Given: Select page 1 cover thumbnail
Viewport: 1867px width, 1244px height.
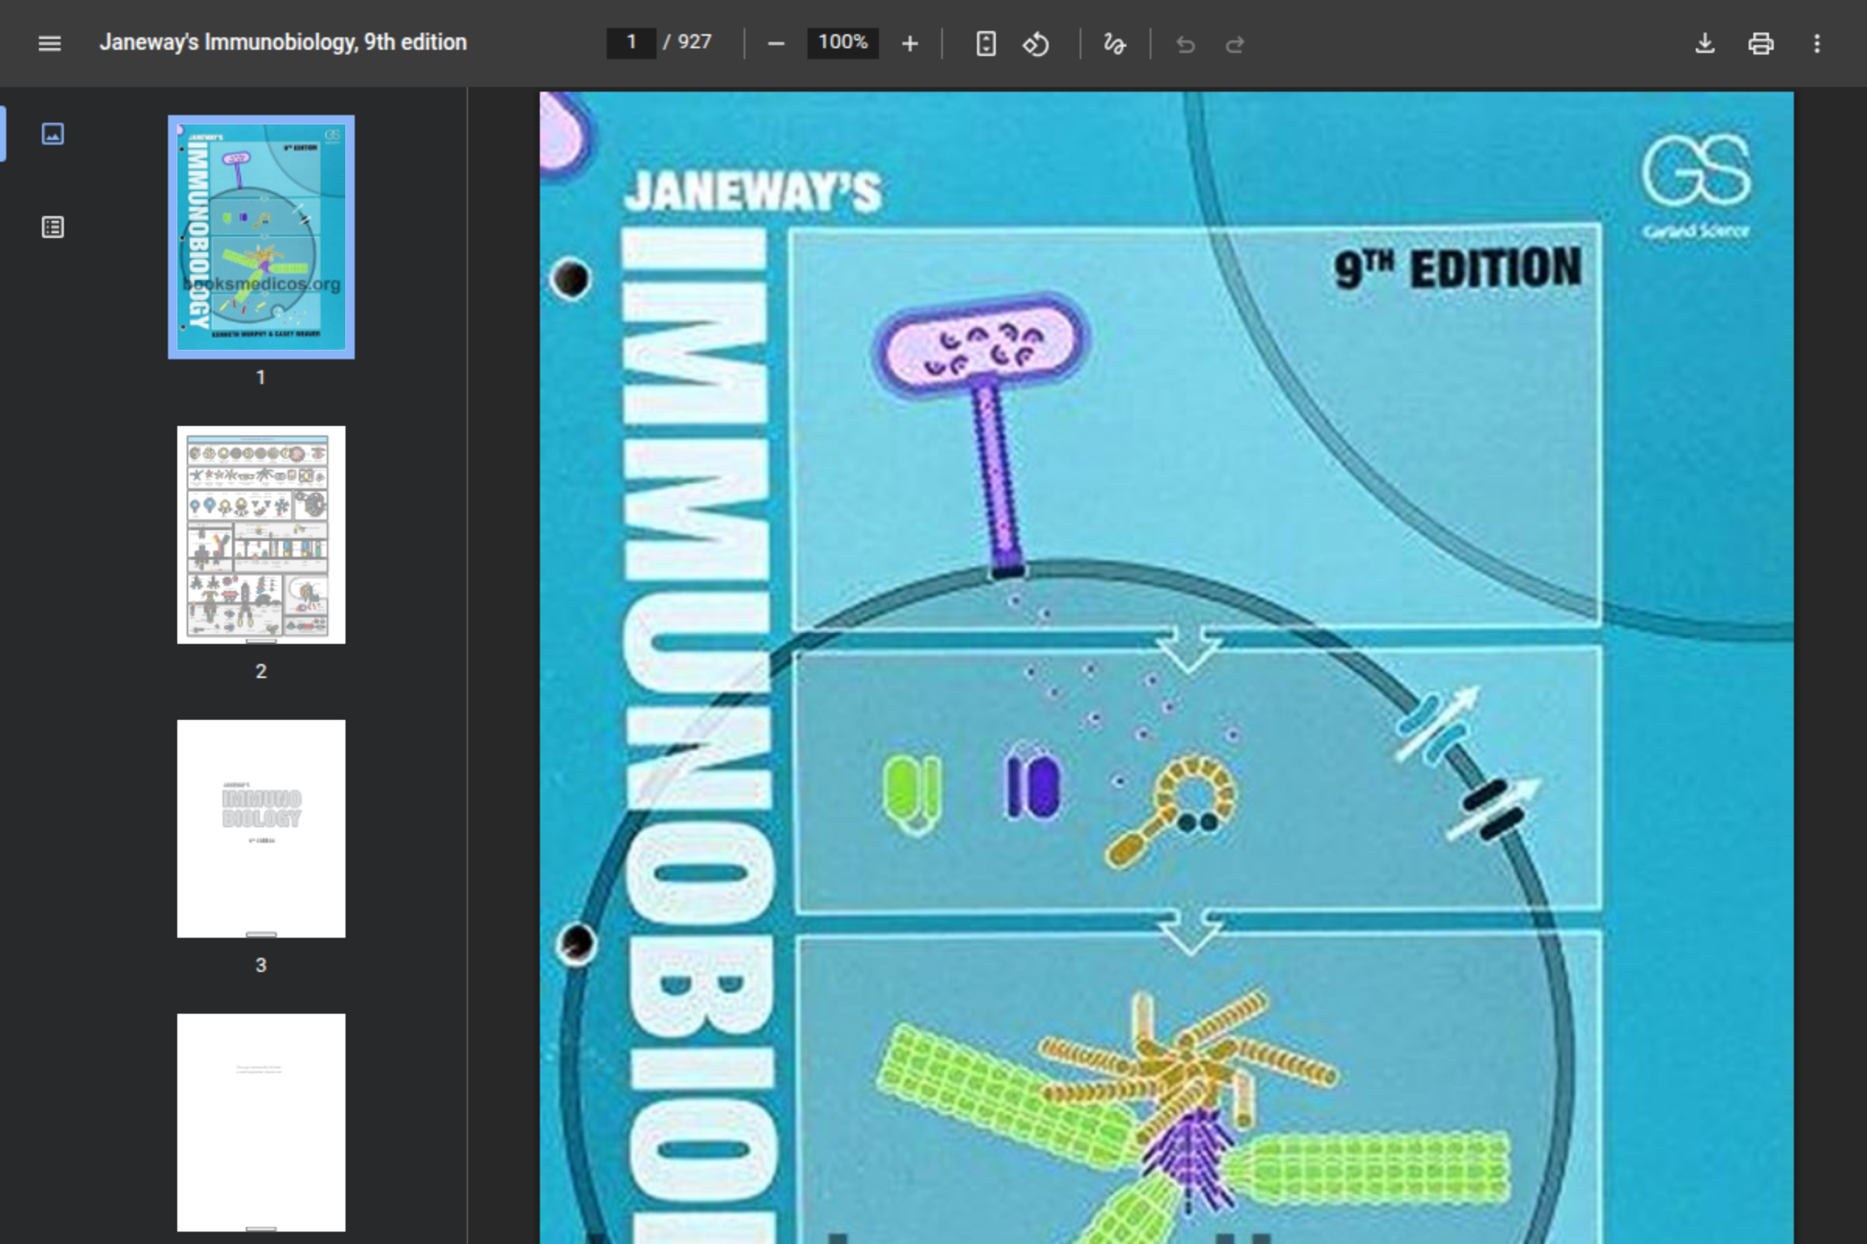Looking at the screenshot, I should point(261,237).
